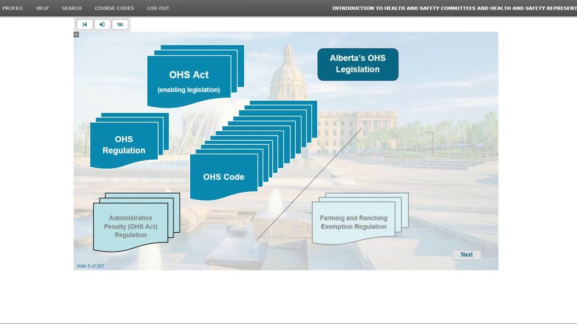Screen dimensions: 577x324
Task: Go to COURSE CODES
Action: [x=114, y=8]
